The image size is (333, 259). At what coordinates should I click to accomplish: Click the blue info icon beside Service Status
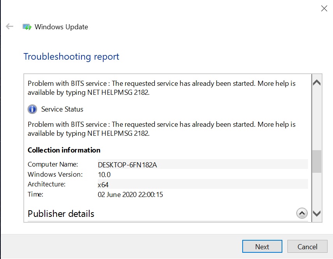[x=32, y=109]
